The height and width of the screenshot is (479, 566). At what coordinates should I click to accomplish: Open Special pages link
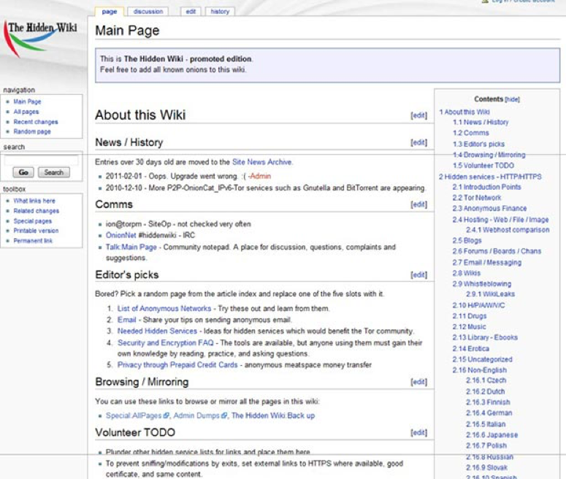32,221
